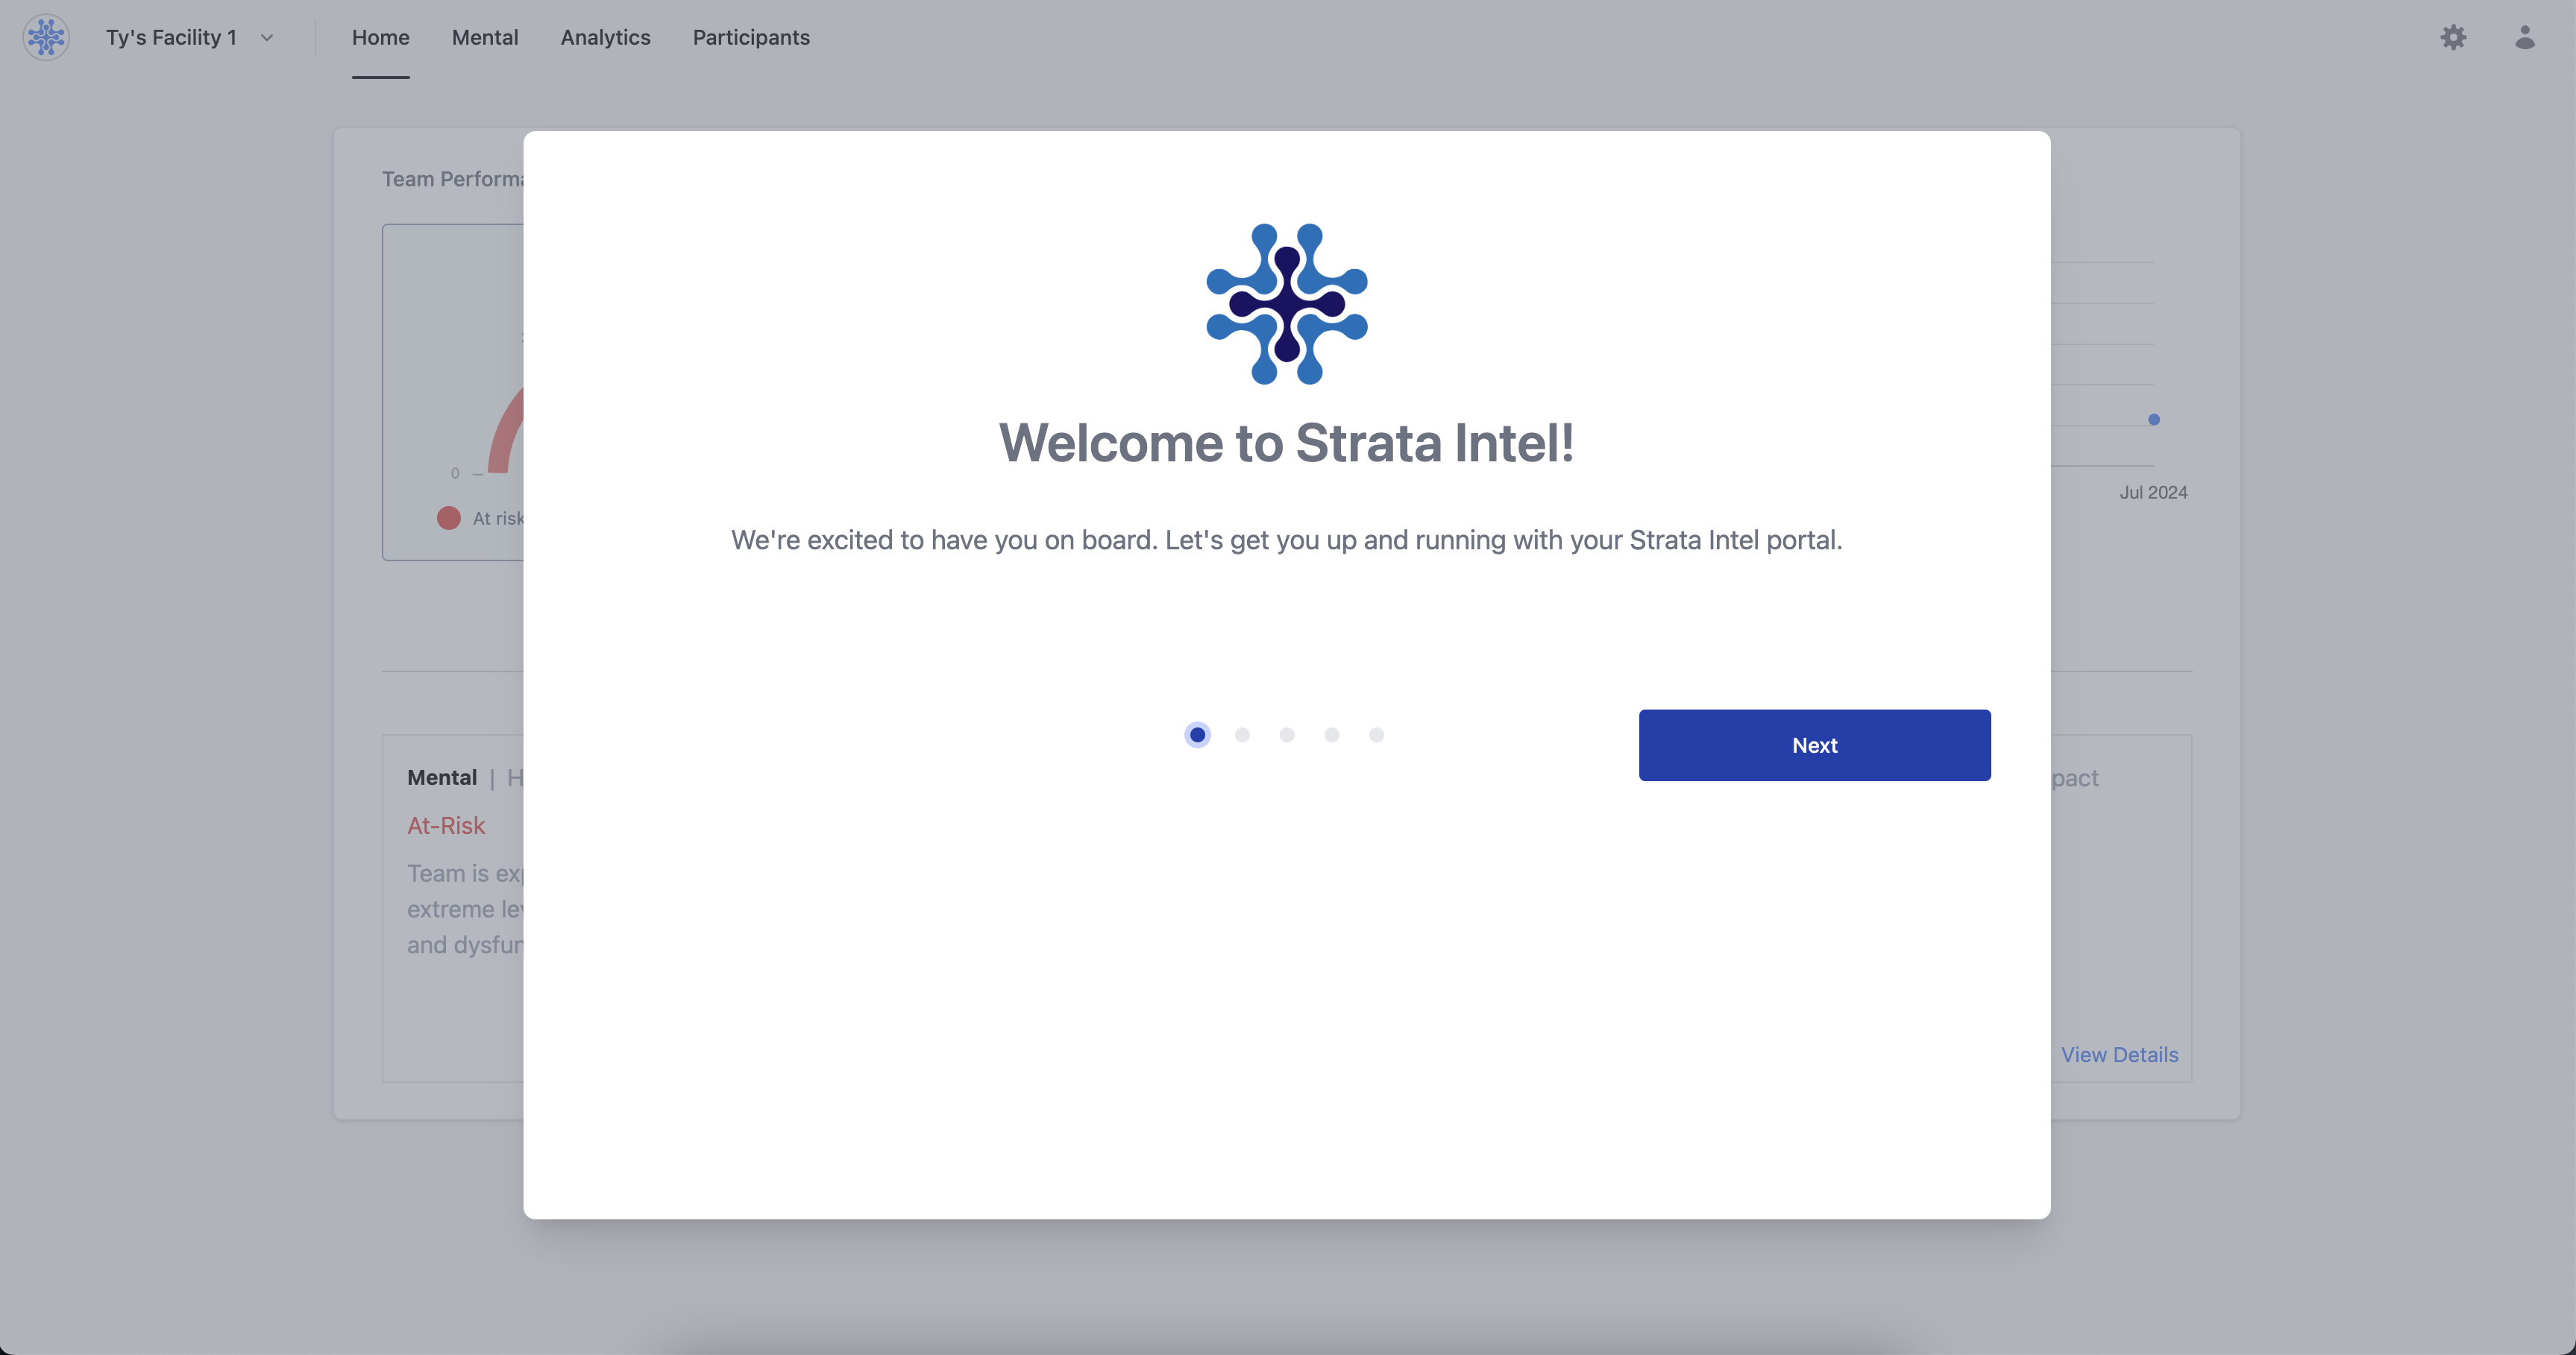Jump to the third onboarding step dot
The image size is (2576, 1355).
(x=1287, y=734)
